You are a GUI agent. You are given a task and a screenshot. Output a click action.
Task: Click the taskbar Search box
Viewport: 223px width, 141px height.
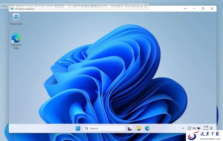(104, 129)
